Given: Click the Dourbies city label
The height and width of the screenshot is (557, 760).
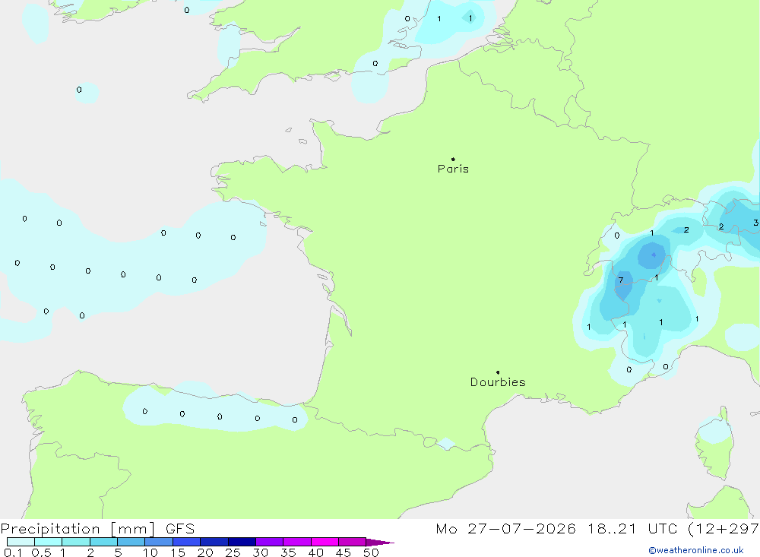Looking at the screenshot, I should (498, 382).
